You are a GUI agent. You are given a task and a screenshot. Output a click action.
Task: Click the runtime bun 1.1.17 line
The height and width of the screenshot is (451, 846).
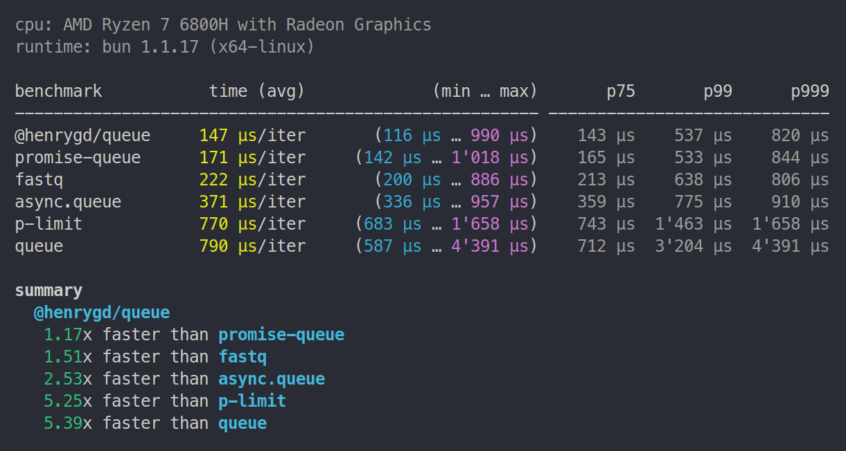pos(165,47)
